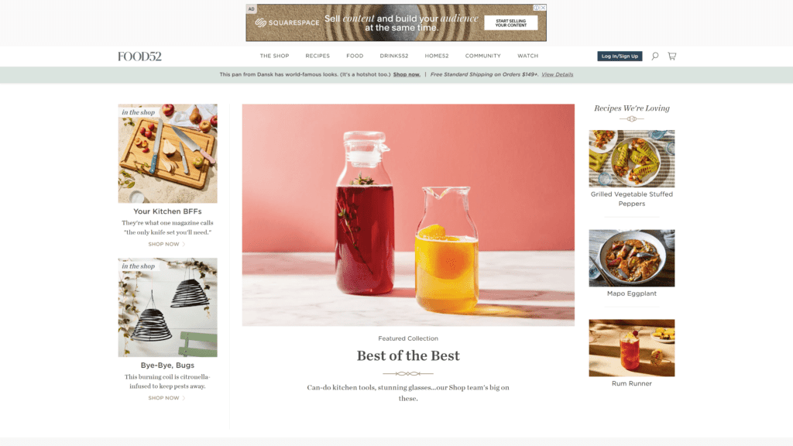Viewport: 793px width, 446px height.
Task: Open the Best of the Best collection title
Action: tap(408, 355)
